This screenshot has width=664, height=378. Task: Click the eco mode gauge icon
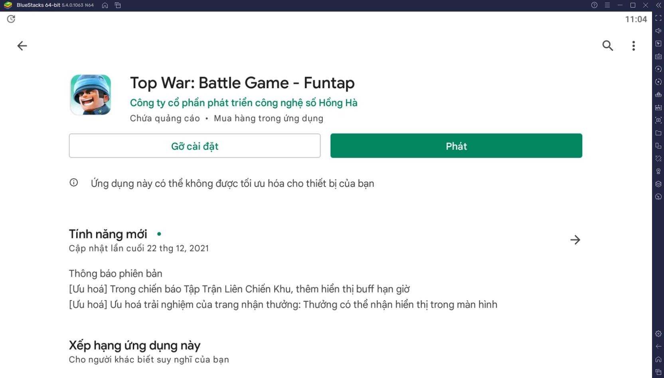658,197
